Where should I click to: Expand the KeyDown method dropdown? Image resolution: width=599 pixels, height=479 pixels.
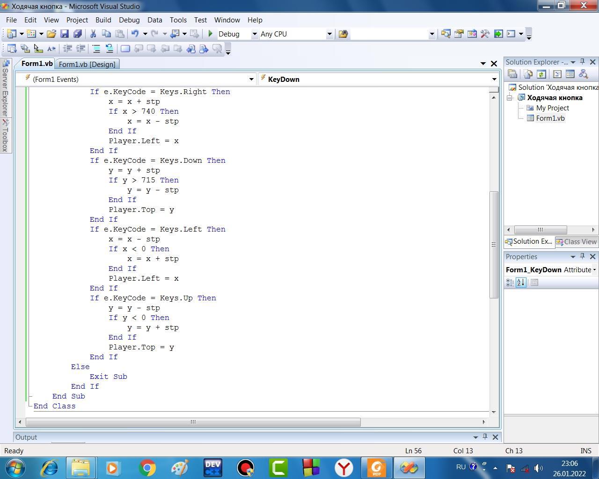coord(494,79)
